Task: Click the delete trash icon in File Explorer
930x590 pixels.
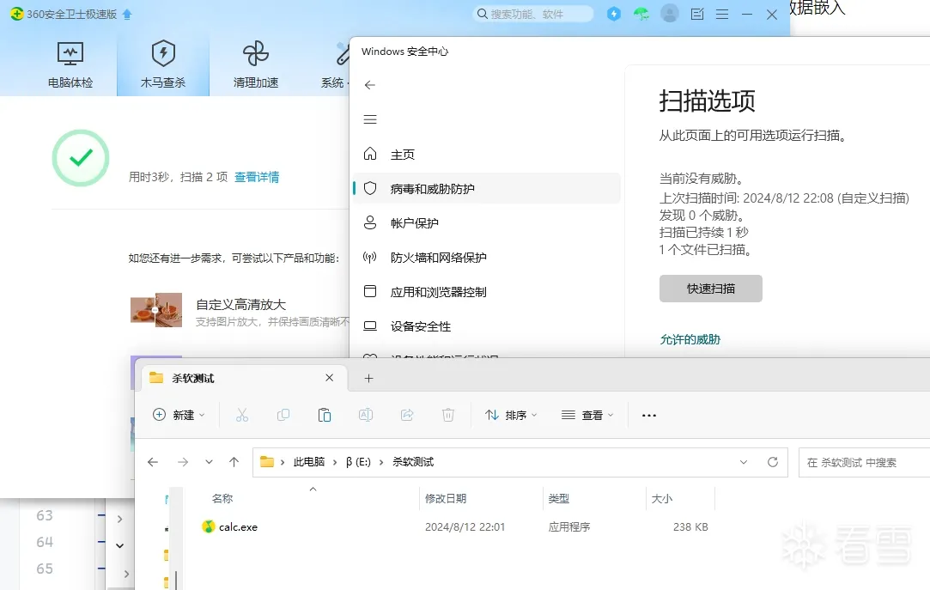Action: point(447,415)
